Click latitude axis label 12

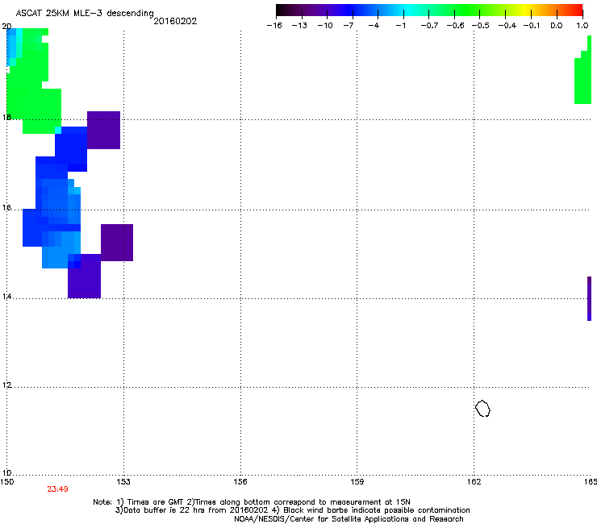(6, 385)
